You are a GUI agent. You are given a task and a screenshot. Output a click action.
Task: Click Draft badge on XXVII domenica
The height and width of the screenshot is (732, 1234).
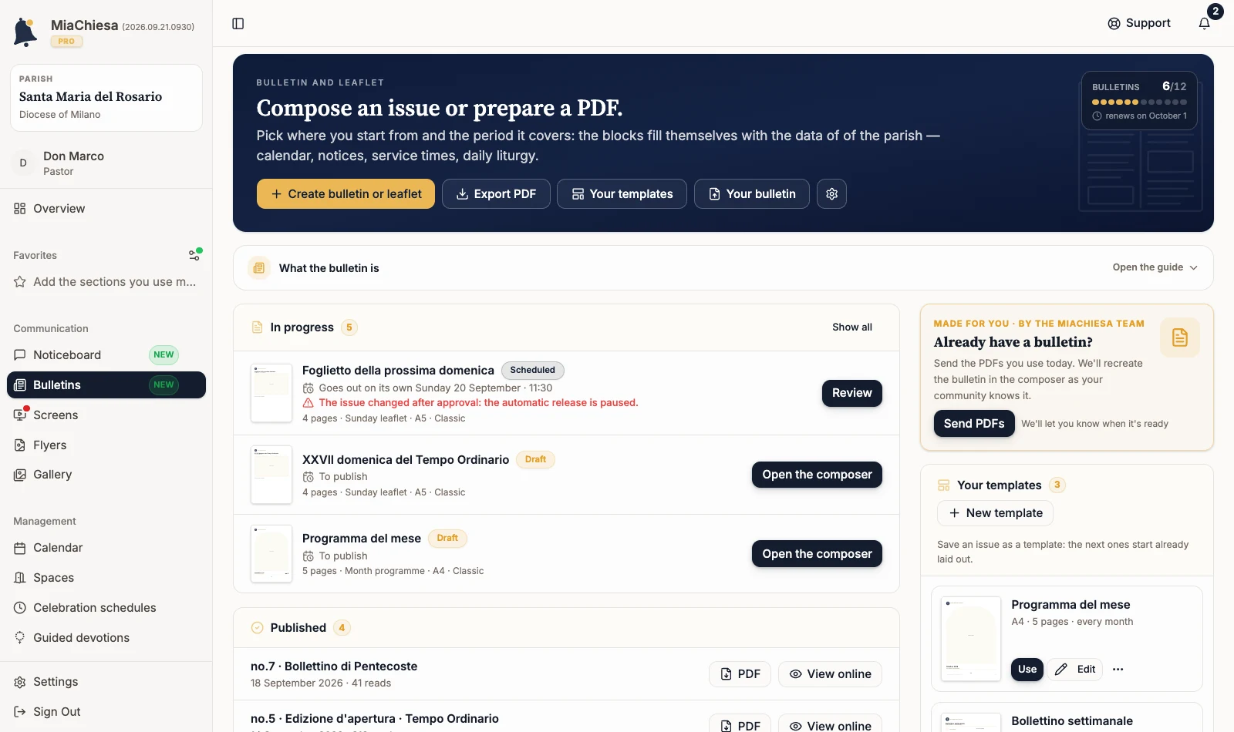click(535, 460)
